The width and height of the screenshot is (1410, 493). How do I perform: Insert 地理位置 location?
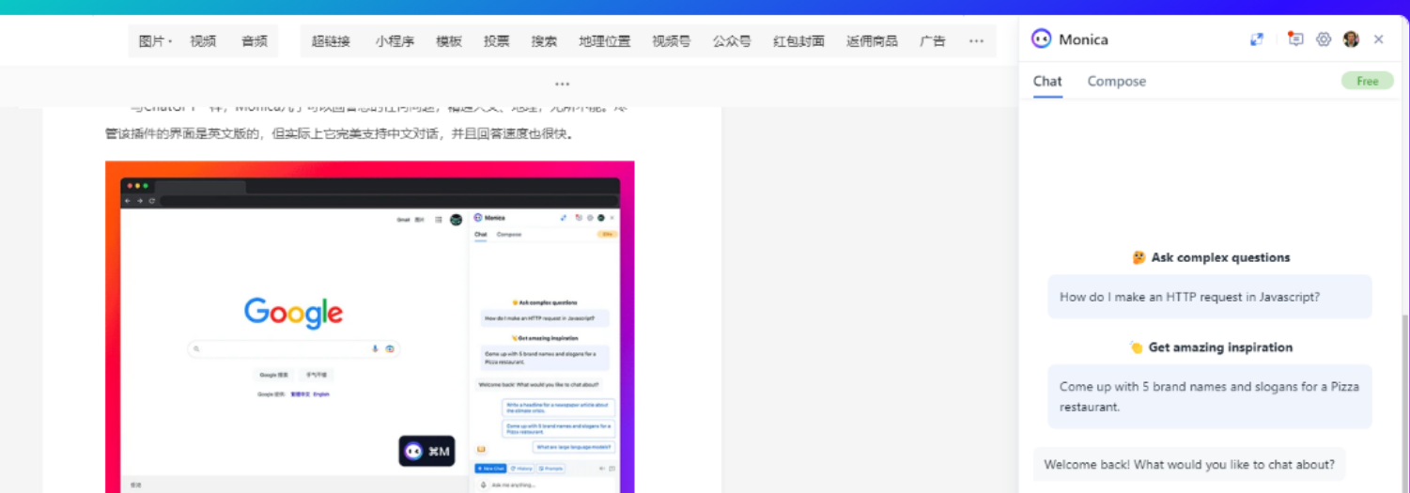605,41
